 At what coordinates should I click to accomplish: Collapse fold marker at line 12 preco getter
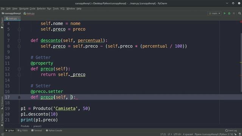[19, 69]
